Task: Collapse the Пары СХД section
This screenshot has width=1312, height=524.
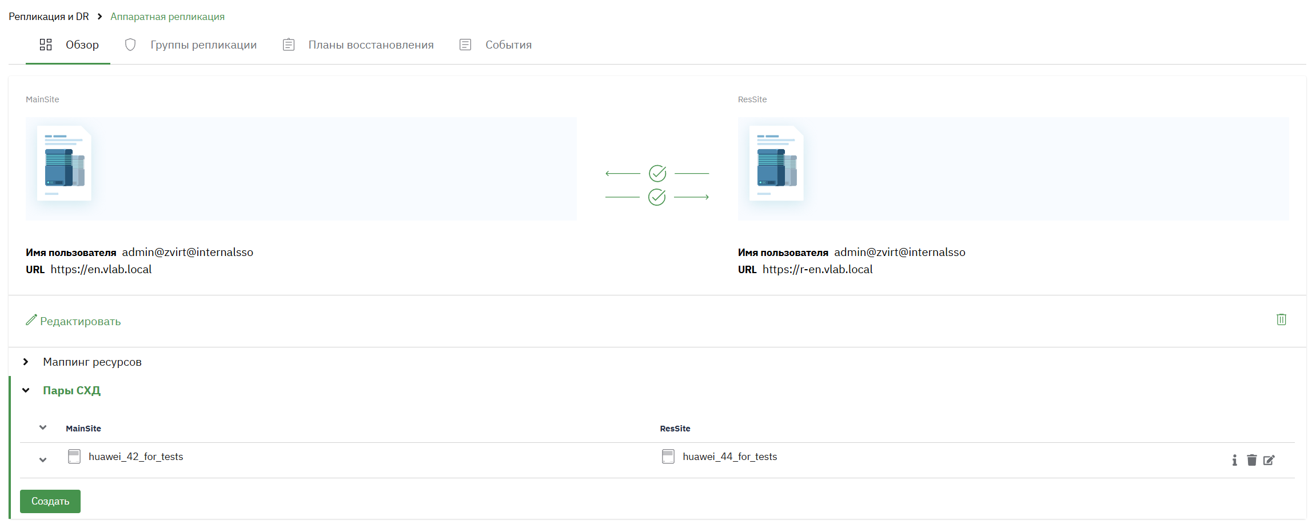Action: (x=26, y=390)
